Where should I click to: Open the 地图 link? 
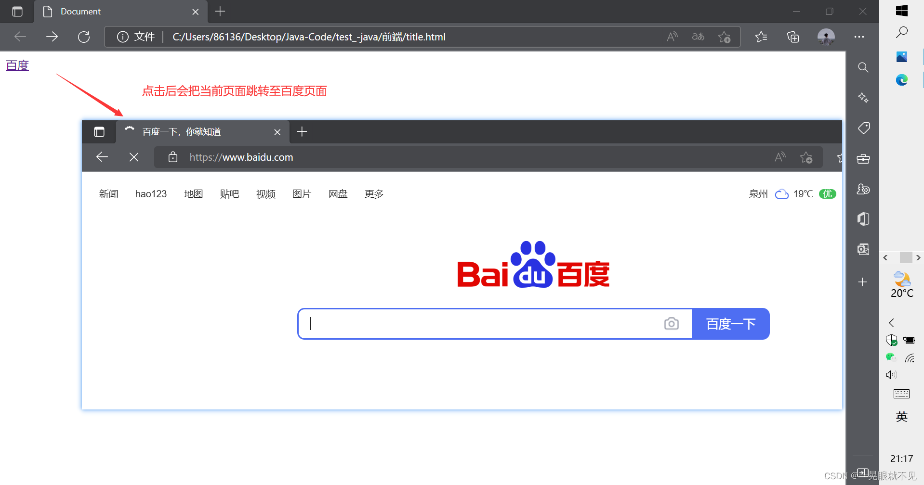tap(193, 194)
